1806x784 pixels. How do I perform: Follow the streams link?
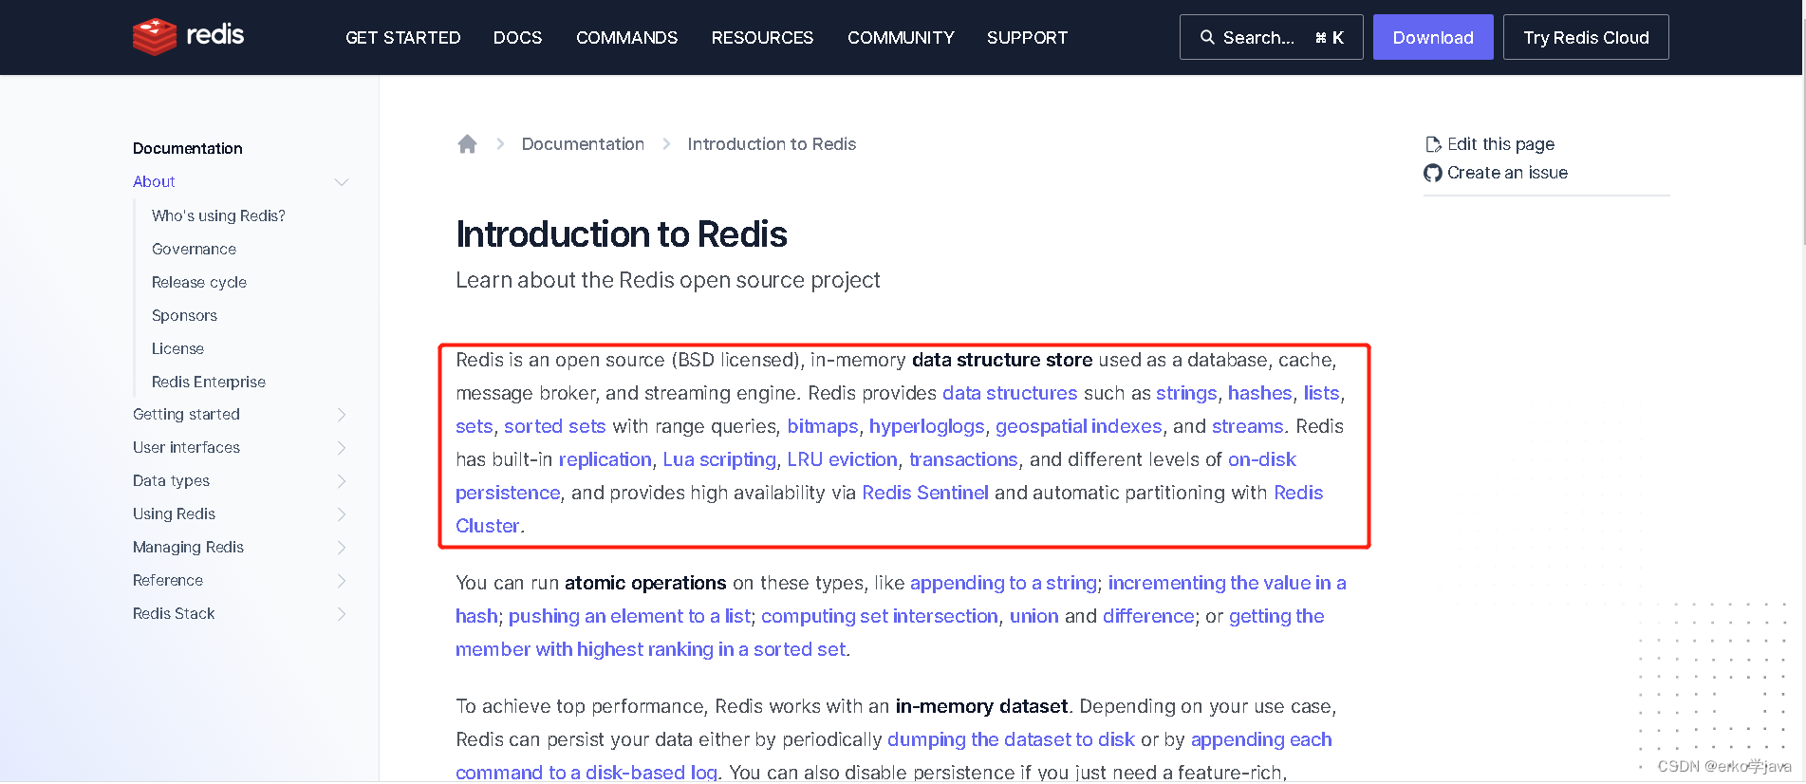point(1247,426)
